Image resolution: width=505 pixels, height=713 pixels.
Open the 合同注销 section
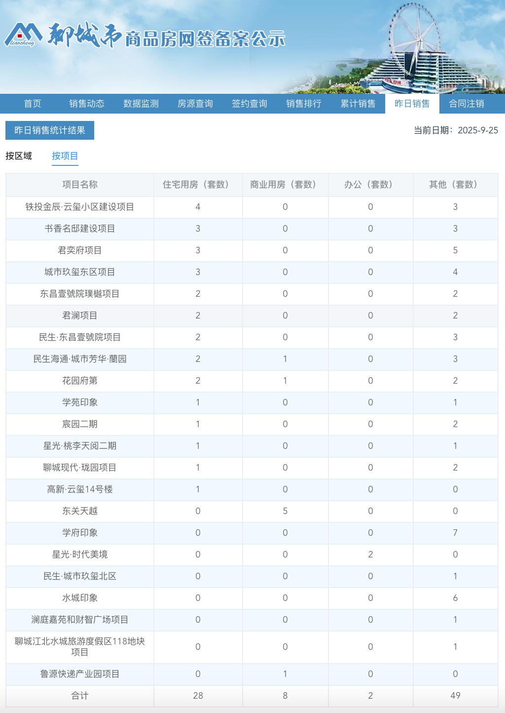(466, 104)
